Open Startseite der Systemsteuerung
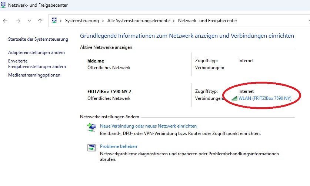This screenshot has width=310, height=186. click(x=38, y=39)
